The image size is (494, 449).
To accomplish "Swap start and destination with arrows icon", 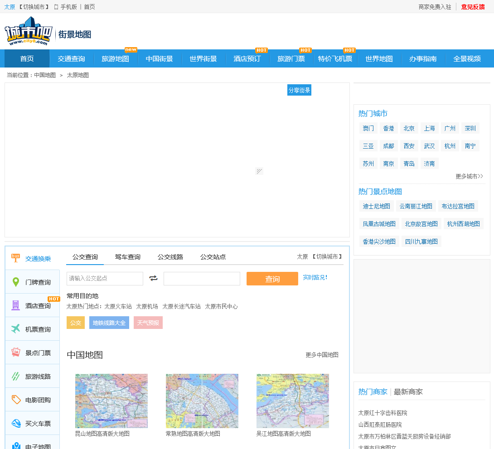I will (153, 278).
